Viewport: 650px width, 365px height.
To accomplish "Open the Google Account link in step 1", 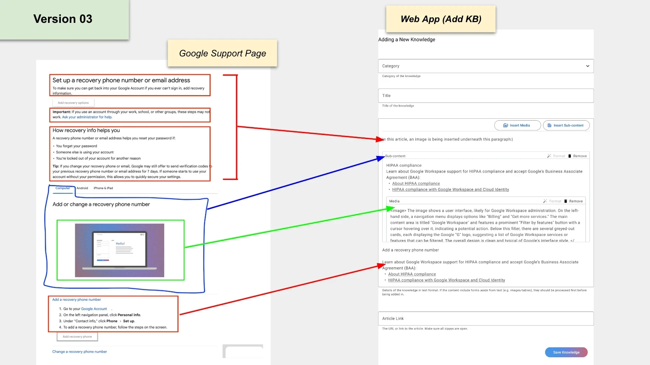I will click(94, 309).
